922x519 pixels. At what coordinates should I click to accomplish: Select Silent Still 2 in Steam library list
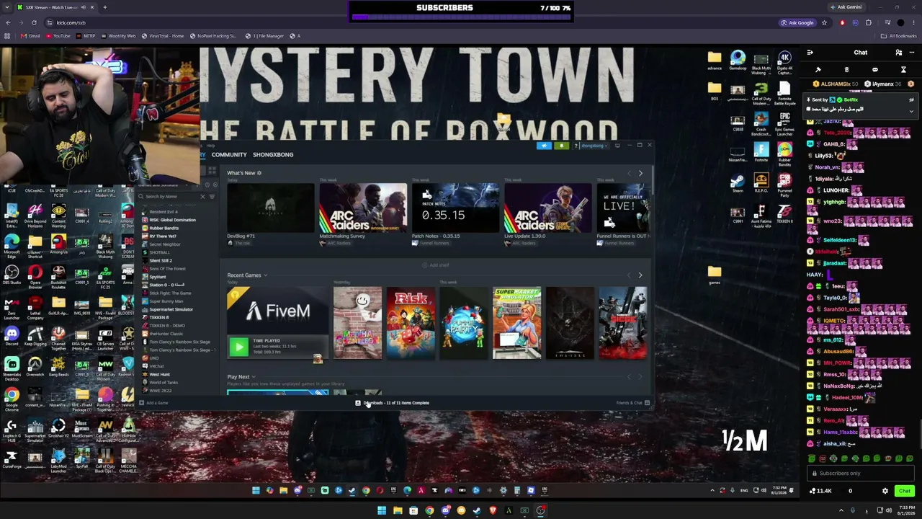(161, 260)
